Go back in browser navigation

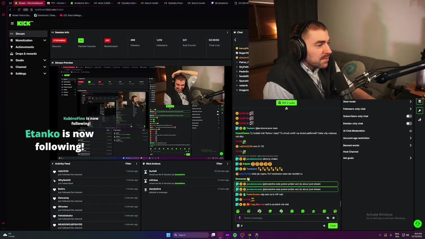(10, 10)
